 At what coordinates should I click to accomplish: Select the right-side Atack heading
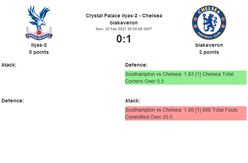(x=133, y=101)
